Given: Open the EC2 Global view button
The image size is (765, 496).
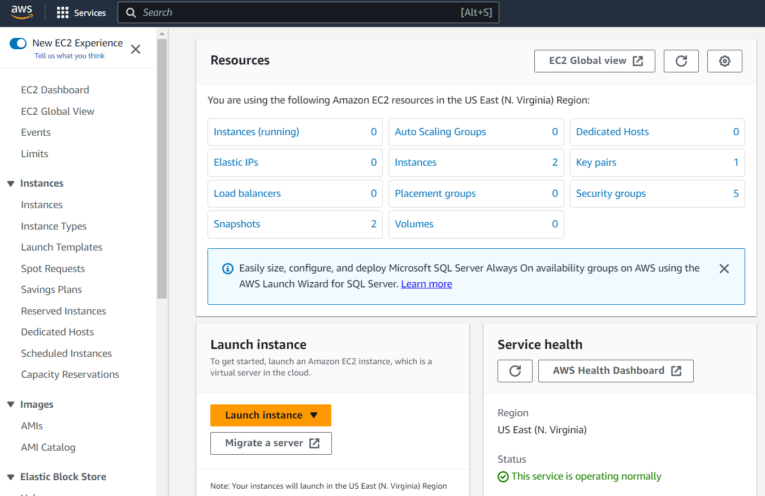Looking at the screenshot, I should 594,61.
